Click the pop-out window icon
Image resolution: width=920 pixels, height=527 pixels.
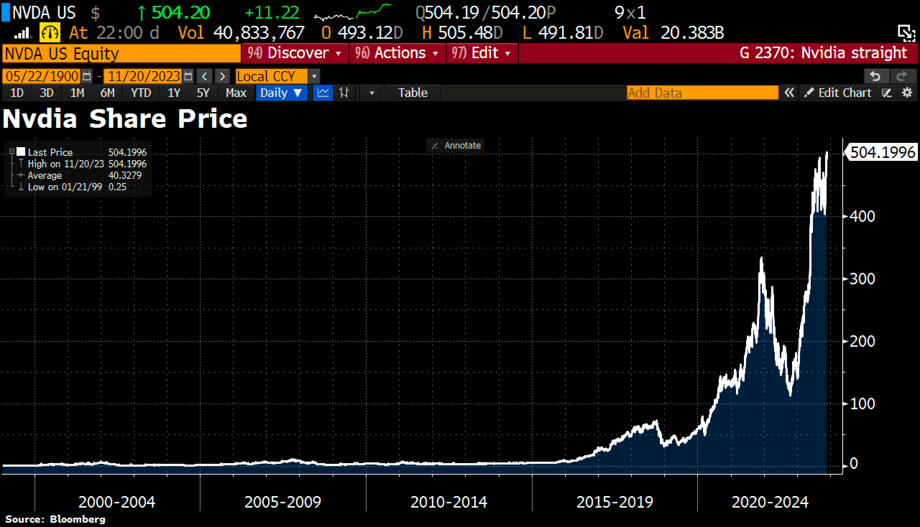click(907, 33)
